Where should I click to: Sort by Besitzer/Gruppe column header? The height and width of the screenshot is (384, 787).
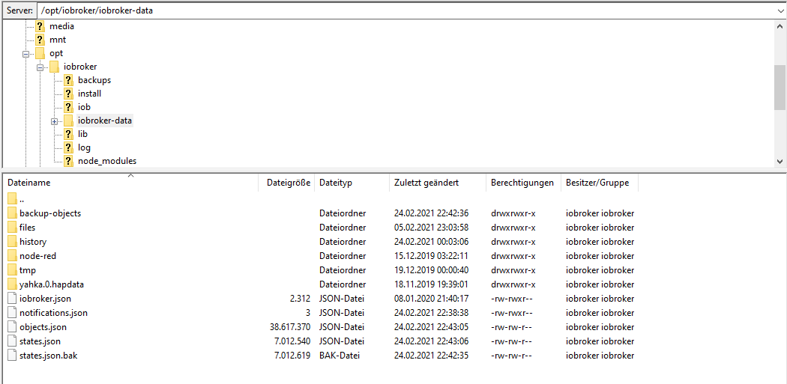tap(600, 183)
